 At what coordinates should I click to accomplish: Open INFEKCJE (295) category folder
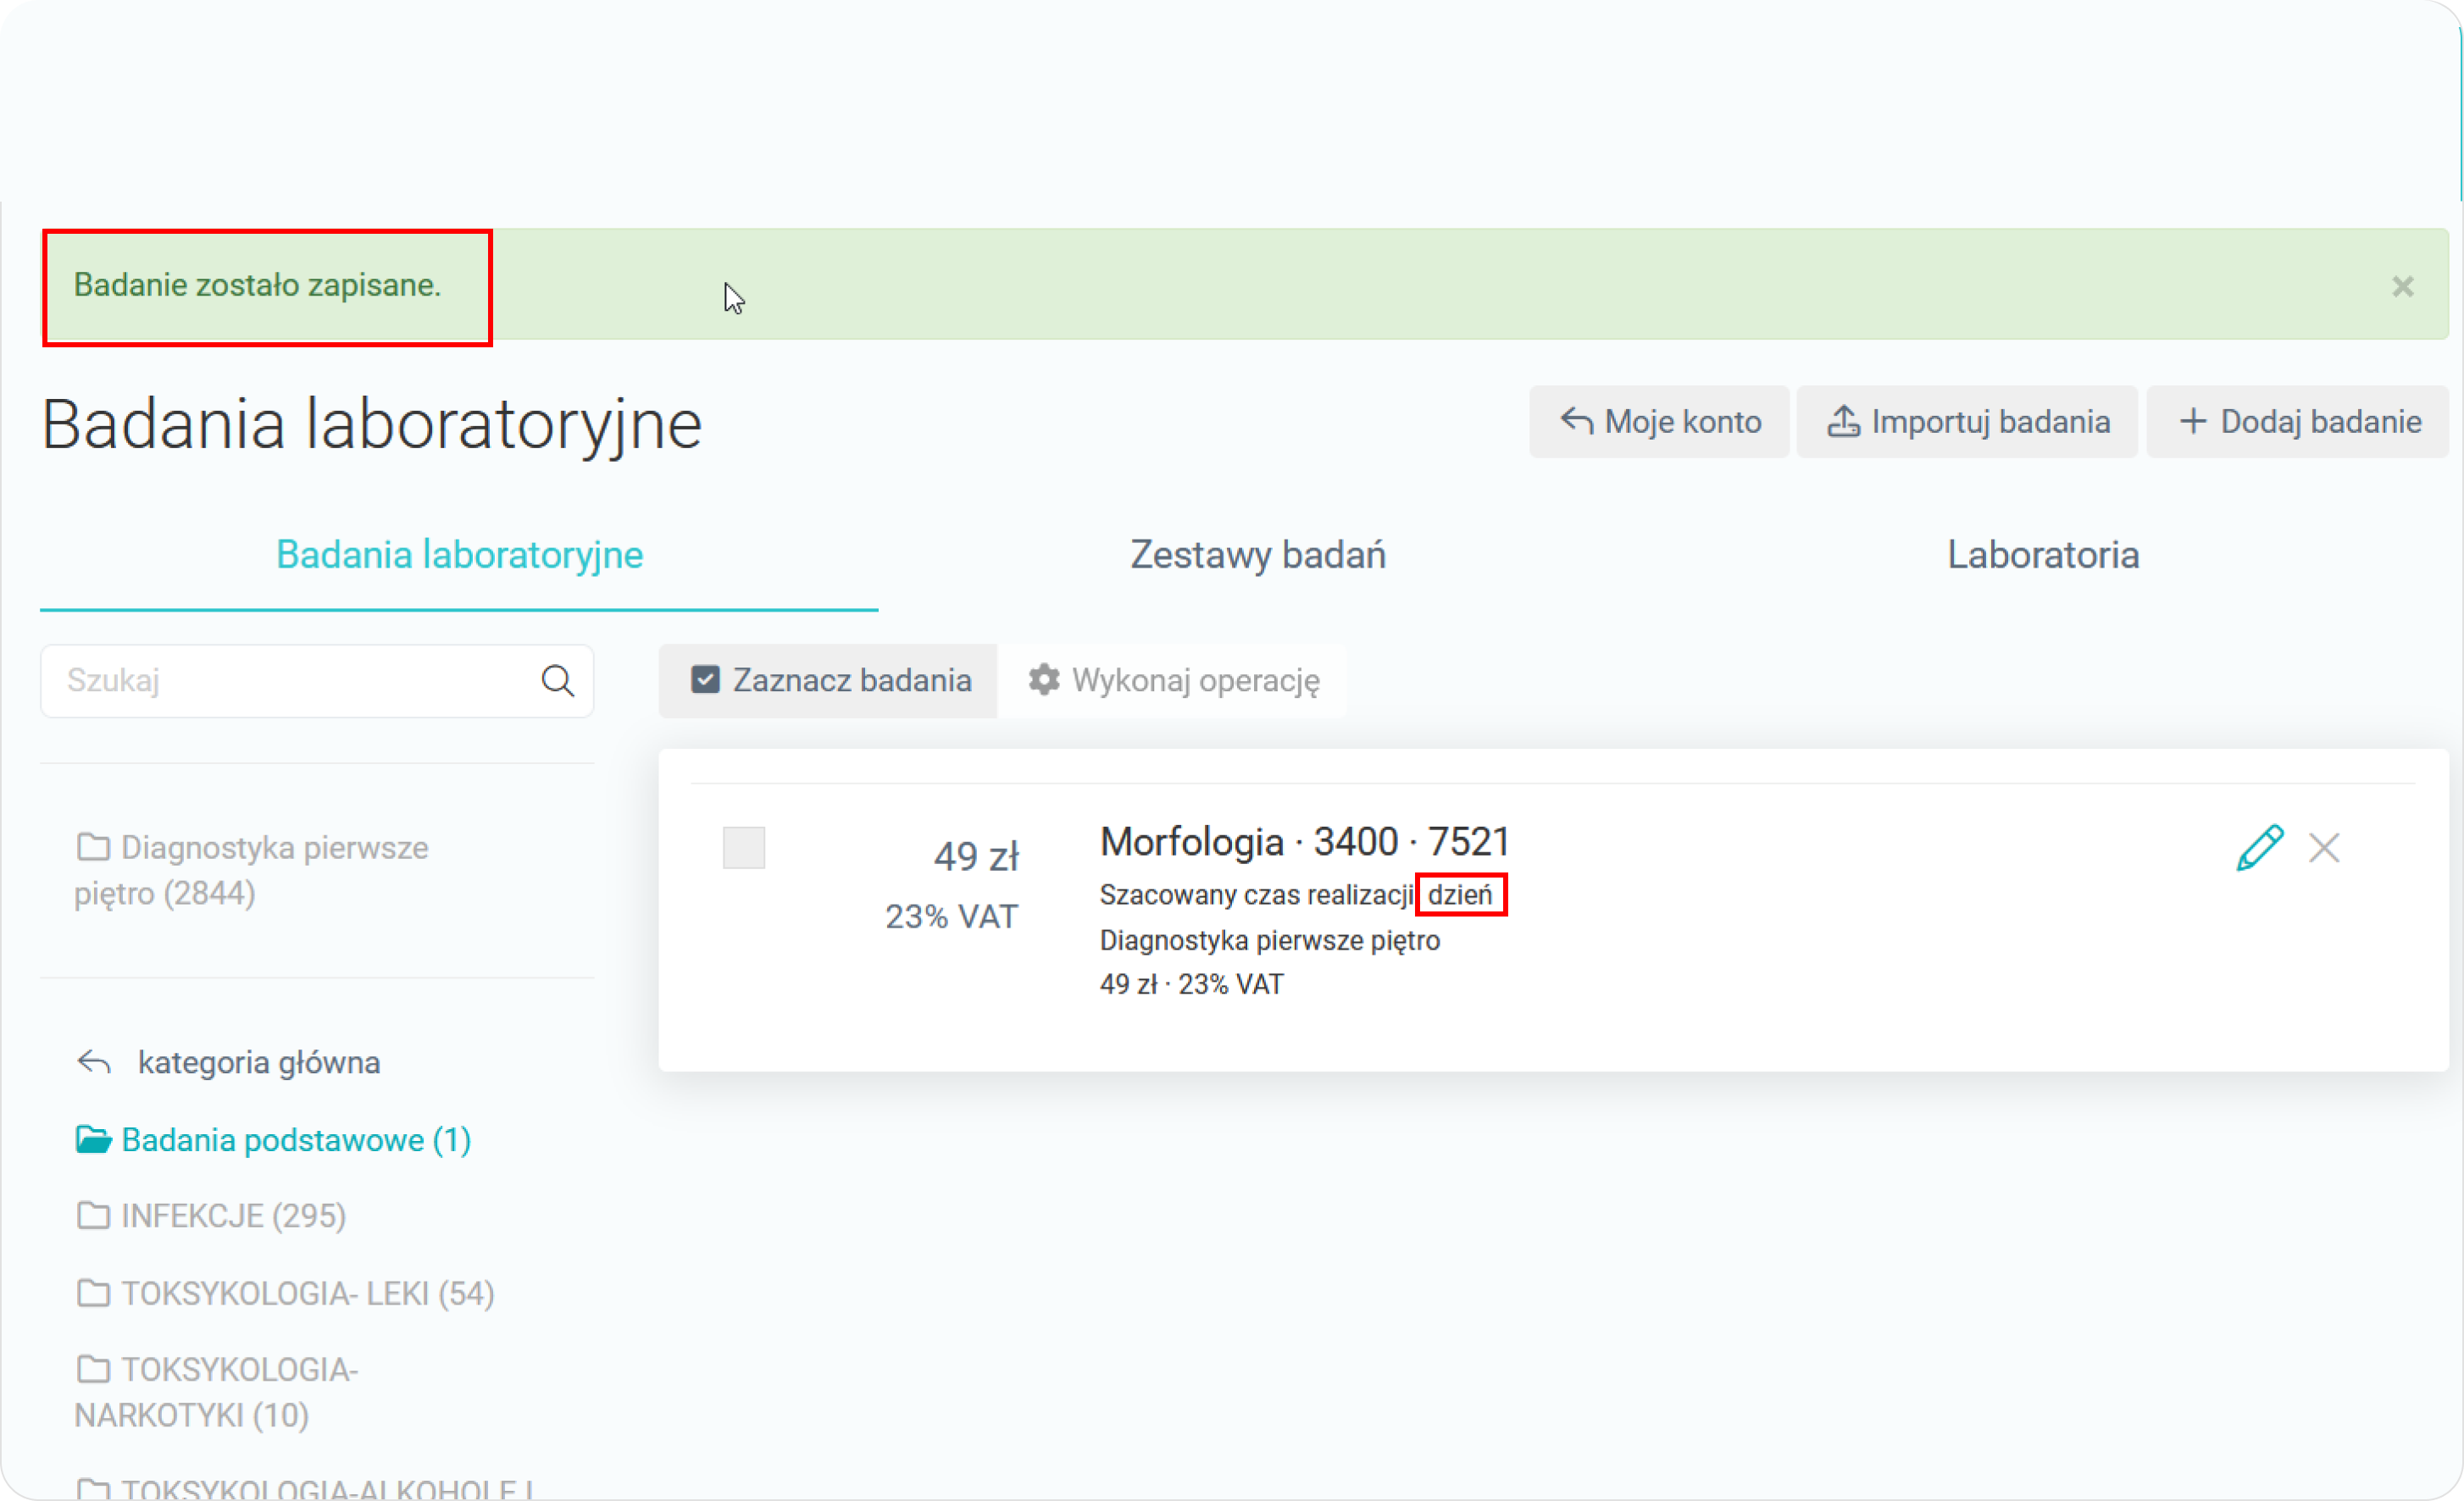coord(211,1216)
